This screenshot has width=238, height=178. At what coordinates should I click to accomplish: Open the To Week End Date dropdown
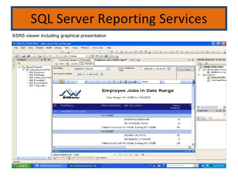click(102, 74)
